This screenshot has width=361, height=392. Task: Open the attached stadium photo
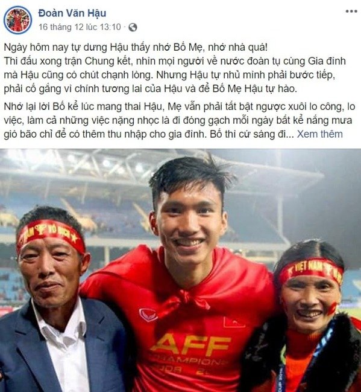pyautogui.click(x=180, y=270)
